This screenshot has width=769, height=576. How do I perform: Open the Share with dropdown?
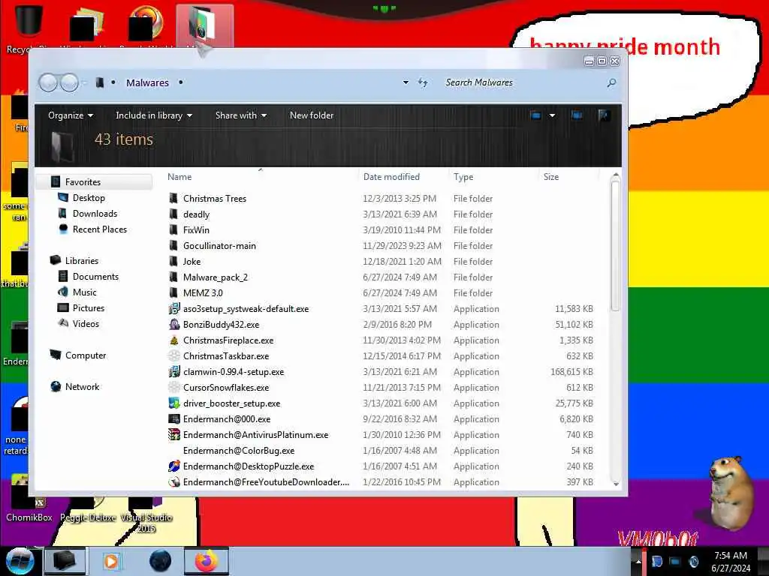click(241, 115)
